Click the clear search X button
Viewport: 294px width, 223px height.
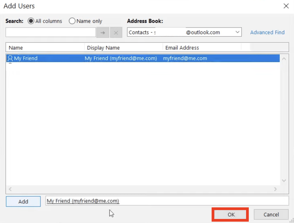[116, 33]
